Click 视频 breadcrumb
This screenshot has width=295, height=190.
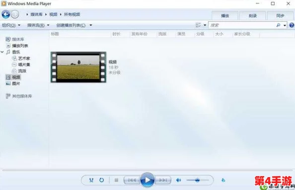pos(53,14)
